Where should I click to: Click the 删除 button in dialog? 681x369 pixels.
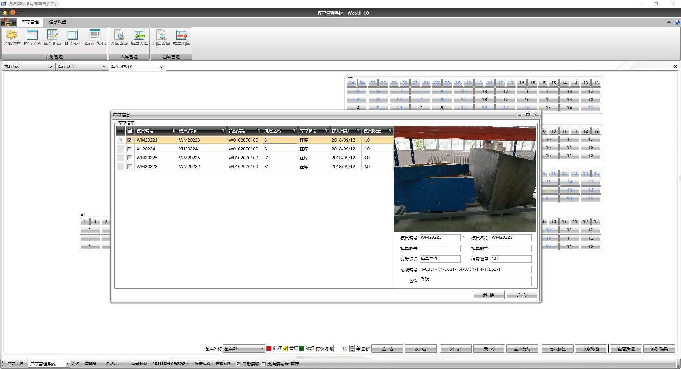point(488,295)
